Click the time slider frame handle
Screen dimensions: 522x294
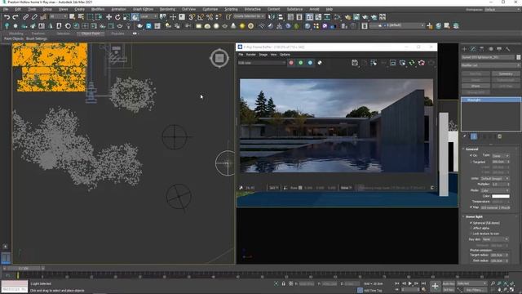tap(24, 268)
